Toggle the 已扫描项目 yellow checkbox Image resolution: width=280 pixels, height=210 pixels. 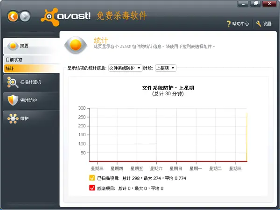(x=92, y=178)
